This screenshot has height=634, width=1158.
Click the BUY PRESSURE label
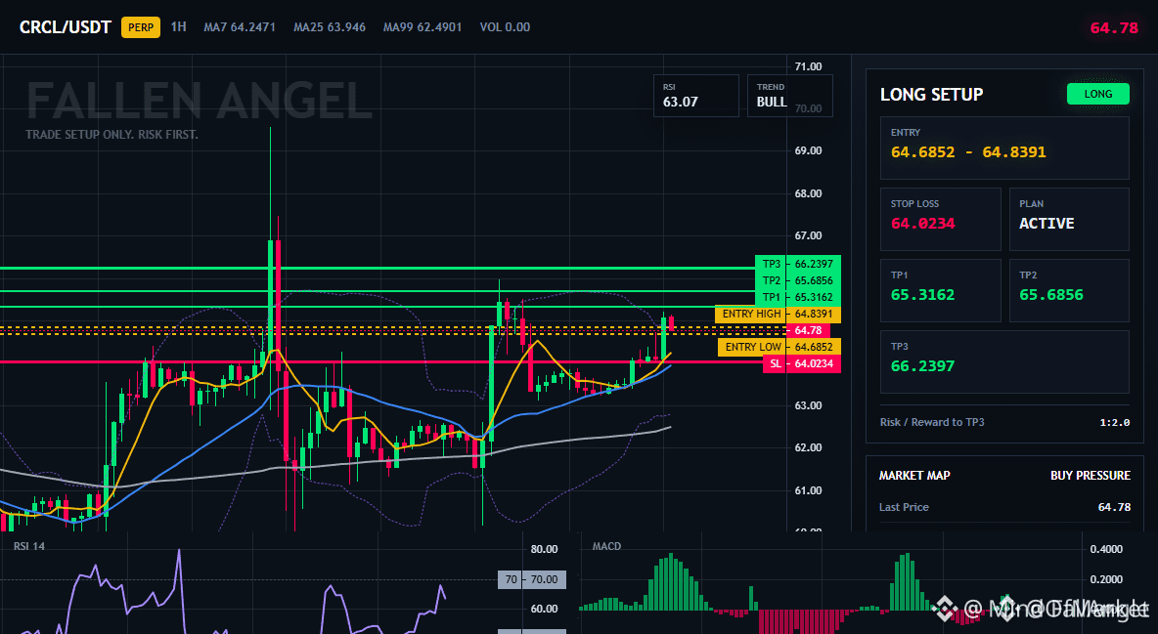pos(1091,476)
